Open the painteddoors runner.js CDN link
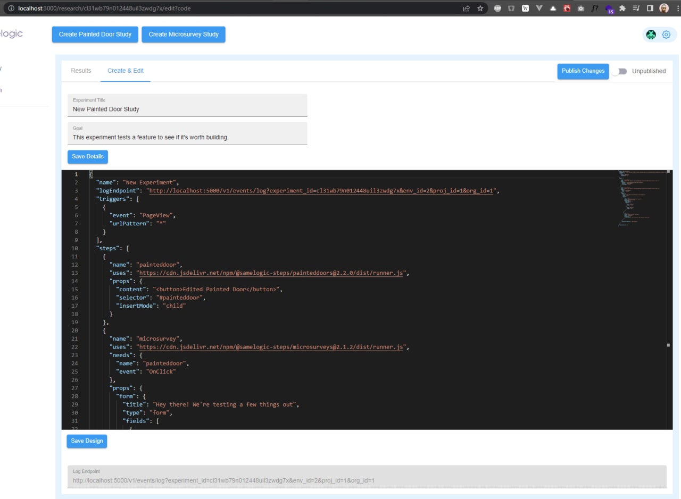The image size is (681, 499). point(271,273)
